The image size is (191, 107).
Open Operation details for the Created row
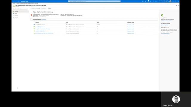click(x=131, y=25)
